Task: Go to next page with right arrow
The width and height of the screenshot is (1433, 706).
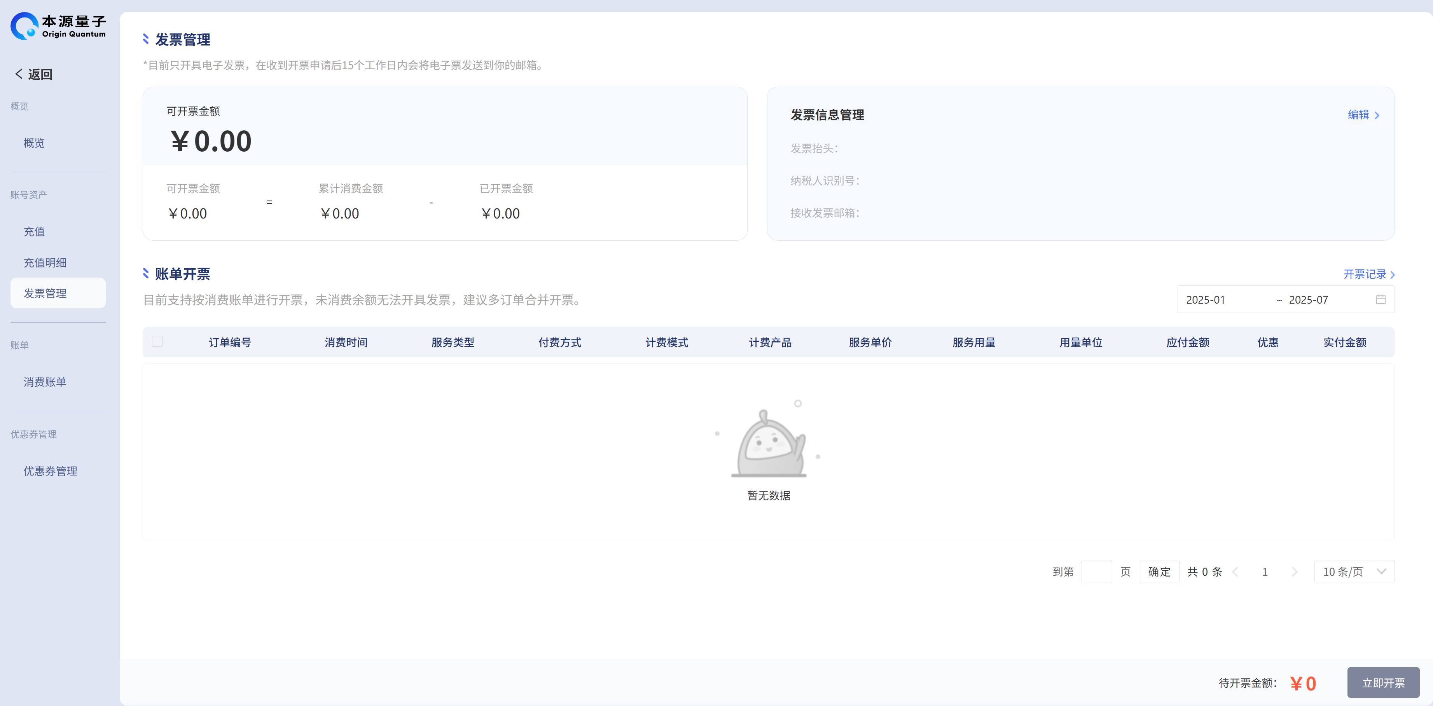Action: (x=1295, y=572)
